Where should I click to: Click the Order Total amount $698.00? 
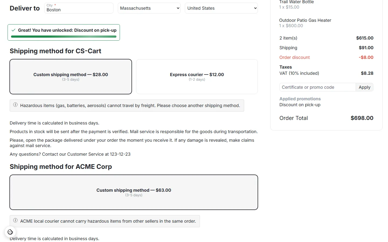point(362,118)
